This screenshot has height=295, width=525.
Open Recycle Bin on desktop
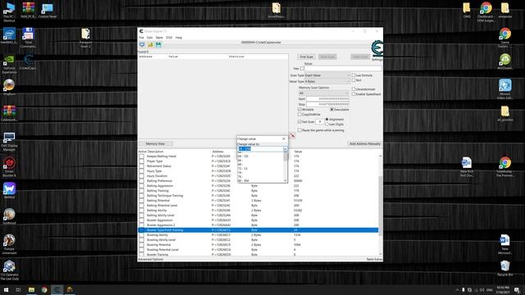point(505,268)
